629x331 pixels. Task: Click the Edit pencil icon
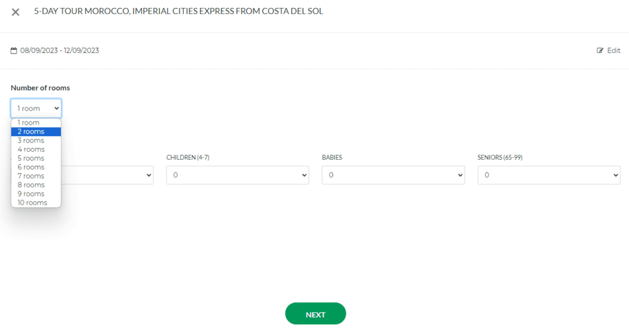pyautogui.click(x=600, y=51)
